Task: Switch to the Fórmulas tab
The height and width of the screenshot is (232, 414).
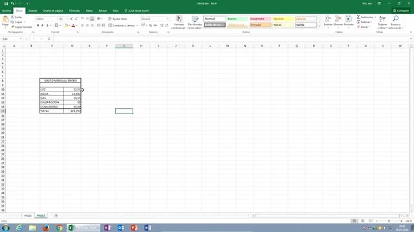Action: point(74,11)
